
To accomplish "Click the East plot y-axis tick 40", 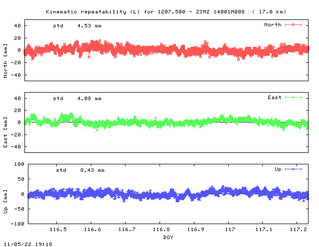I will tap(17, 99).
